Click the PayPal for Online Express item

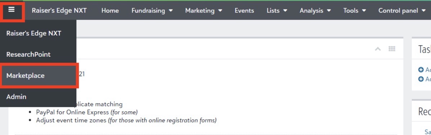pos(87,112)
